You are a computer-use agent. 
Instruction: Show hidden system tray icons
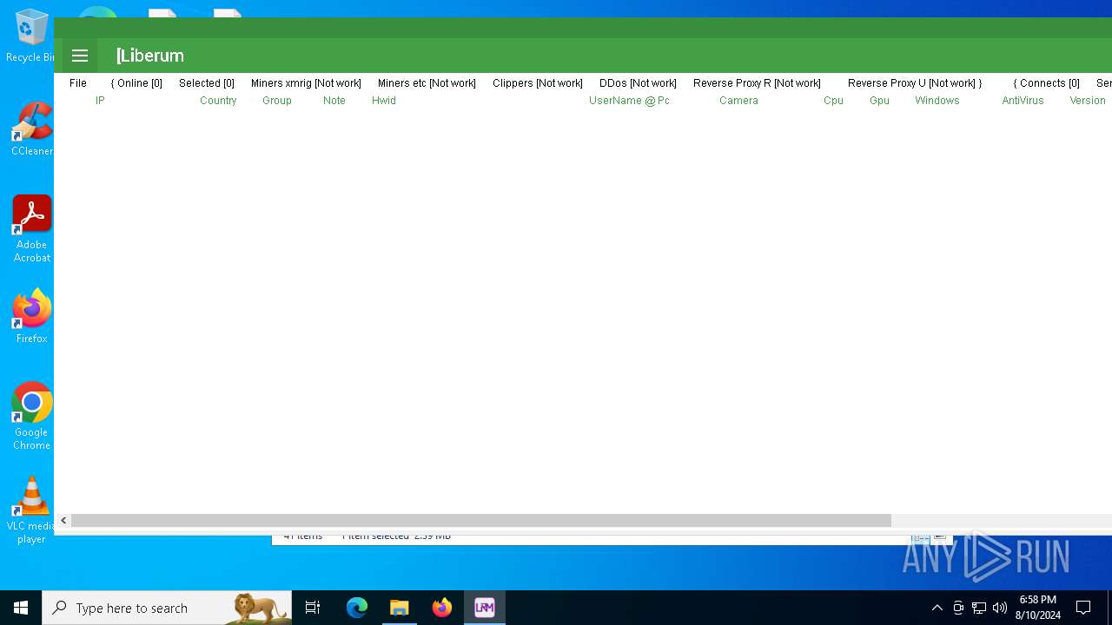click(937, 608)
